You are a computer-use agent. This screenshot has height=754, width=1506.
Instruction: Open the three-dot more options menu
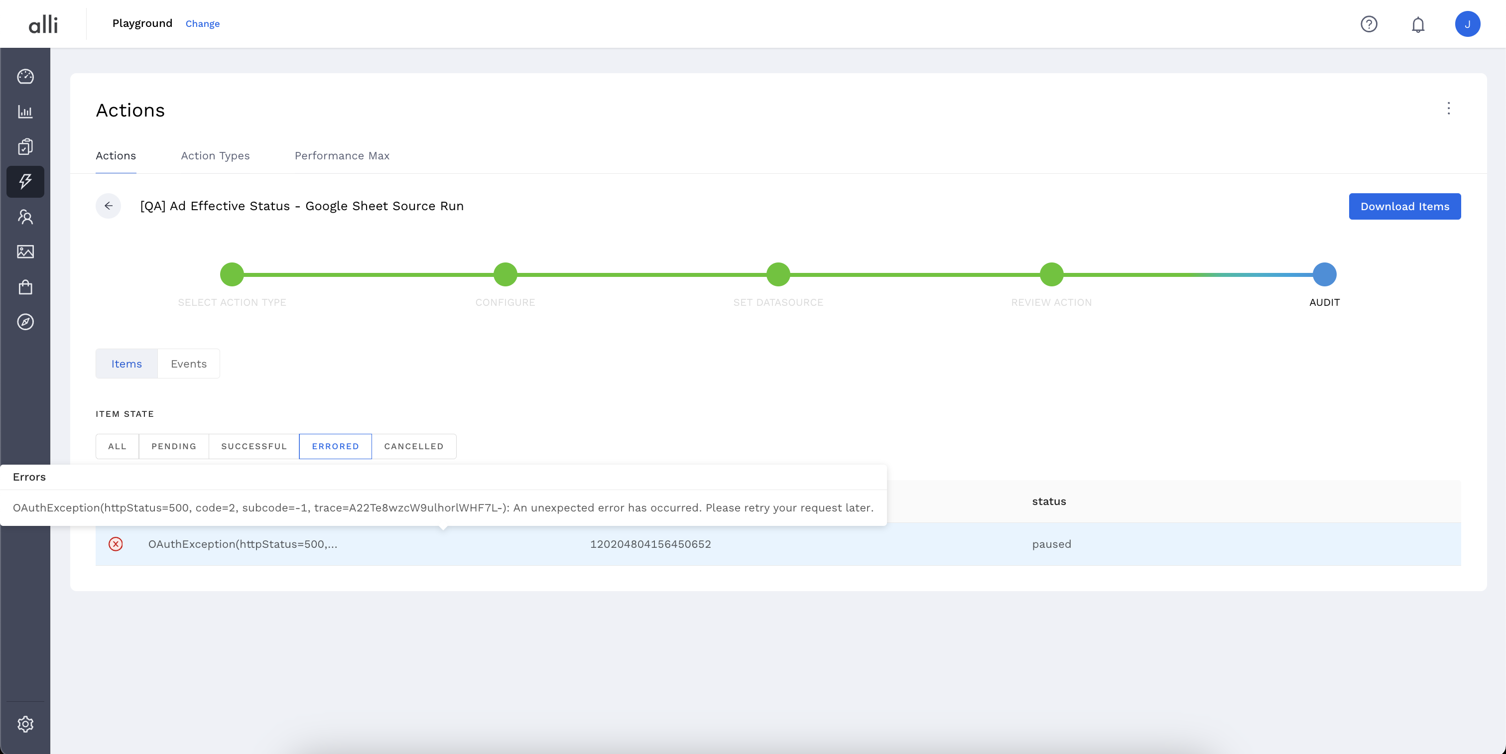coord(1448,108)
